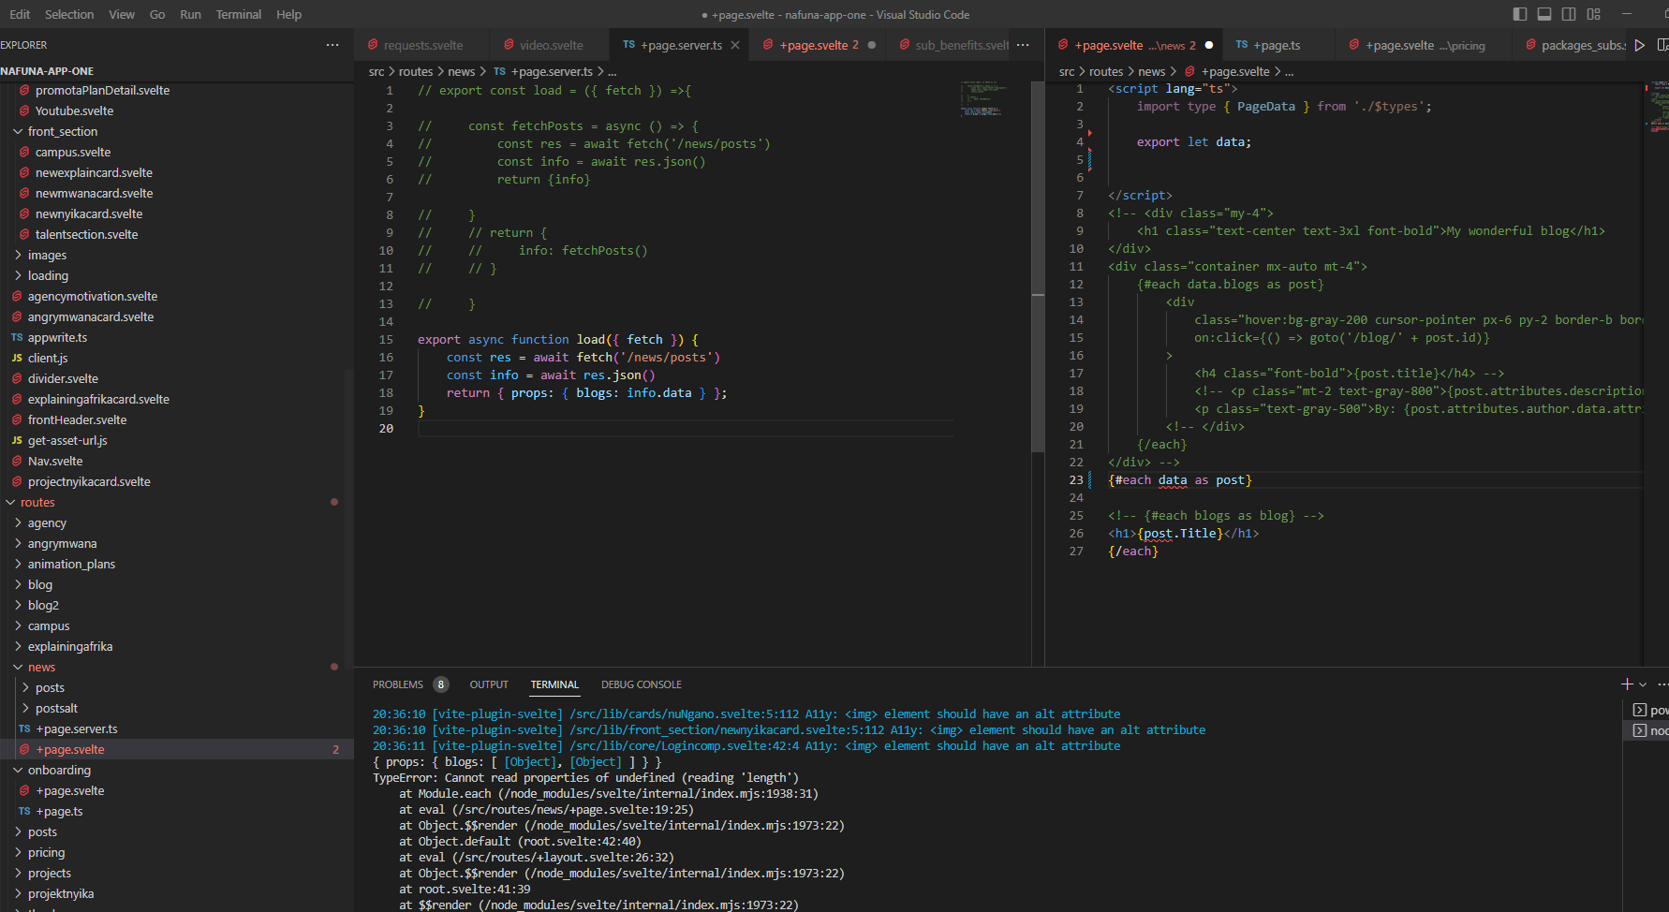Run the file with play icon
The height and width of the screenshot is (912, 1669).
coord(1640,45)
